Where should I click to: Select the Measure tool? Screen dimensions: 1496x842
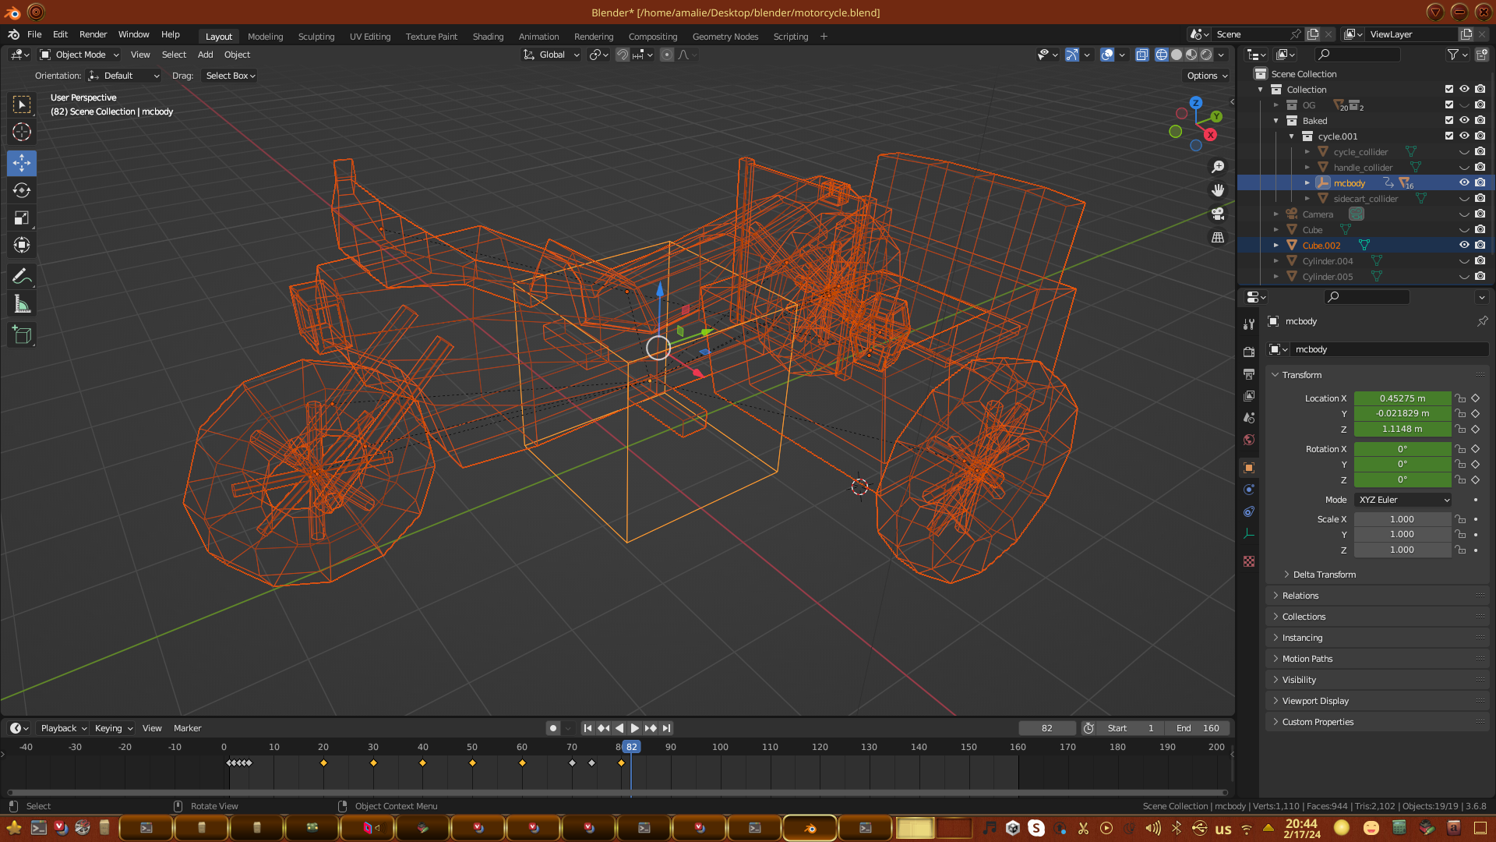[x=22, y=305]
